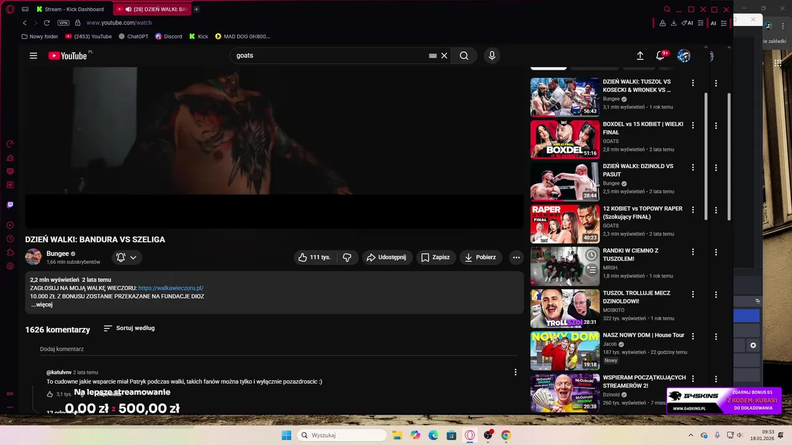
Task: Mute the YouTube tab audio icon
Action: point(128,9)
